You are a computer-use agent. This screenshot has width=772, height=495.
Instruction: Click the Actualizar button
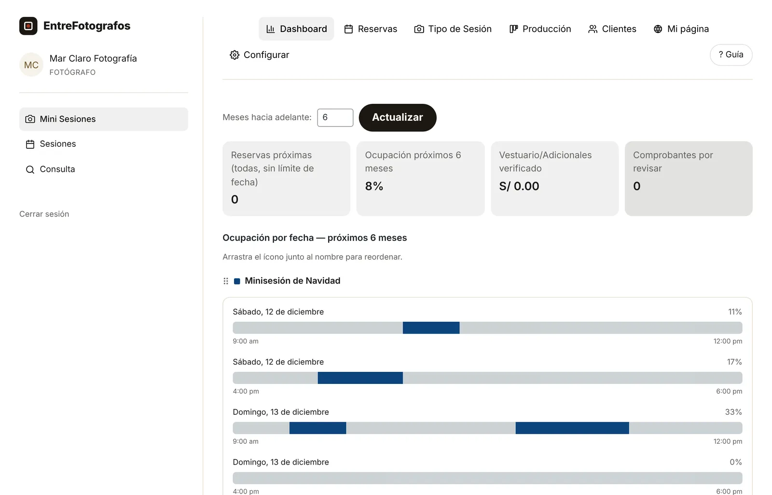click(398, 117)
